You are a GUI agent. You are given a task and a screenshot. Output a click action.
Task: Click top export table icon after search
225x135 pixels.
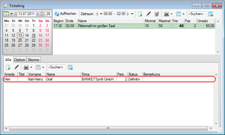[x=211, y=14]
